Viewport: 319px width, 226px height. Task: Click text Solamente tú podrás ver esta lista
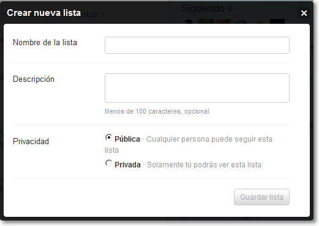pos(204,165)
